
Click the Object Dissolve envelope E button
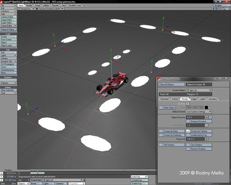210,117
